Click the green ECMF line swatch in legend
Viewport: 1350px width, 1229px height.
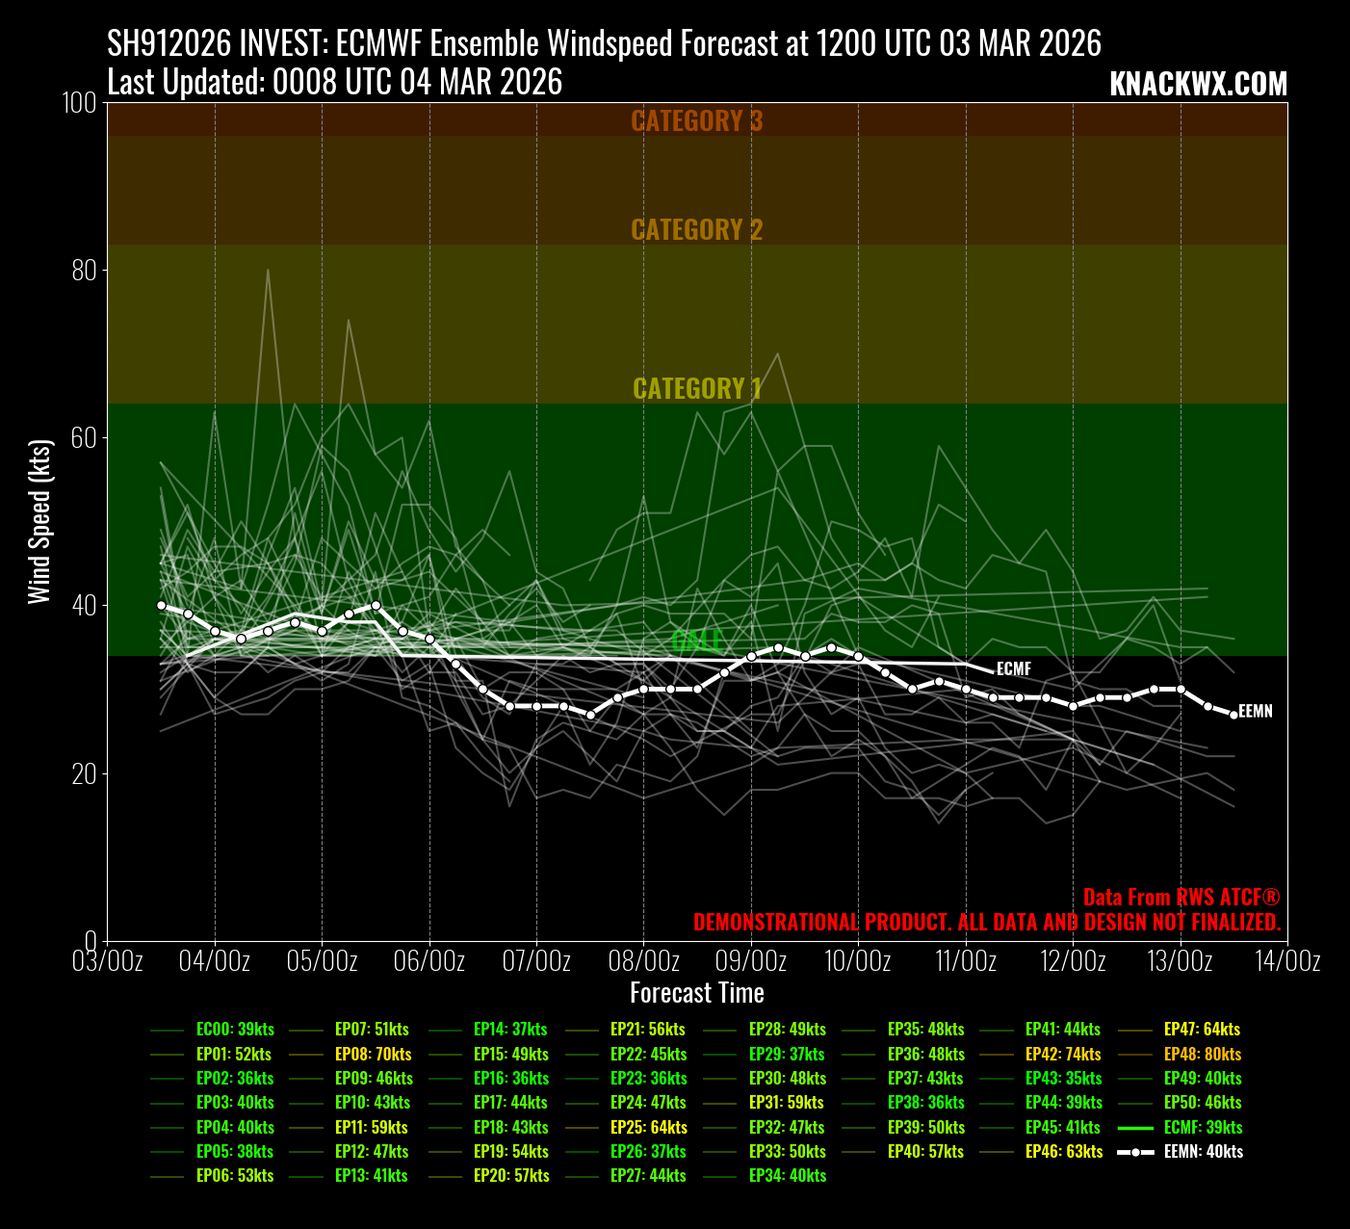tap(1135, 1127)
